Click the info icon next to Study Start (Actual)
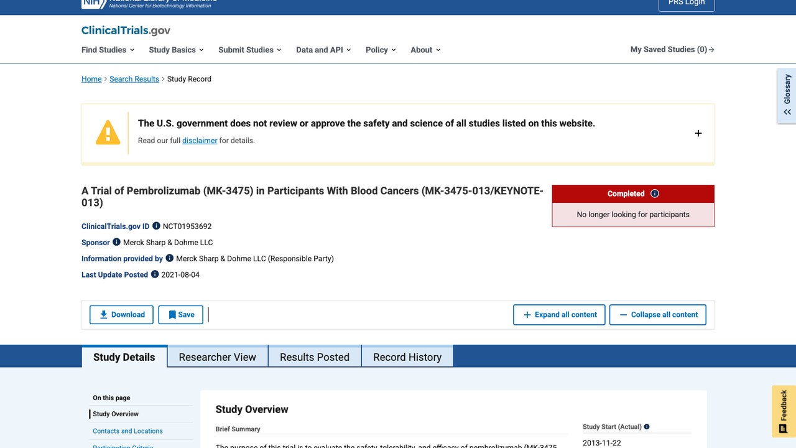The image size is (796, 448). [x=647, y=427]
